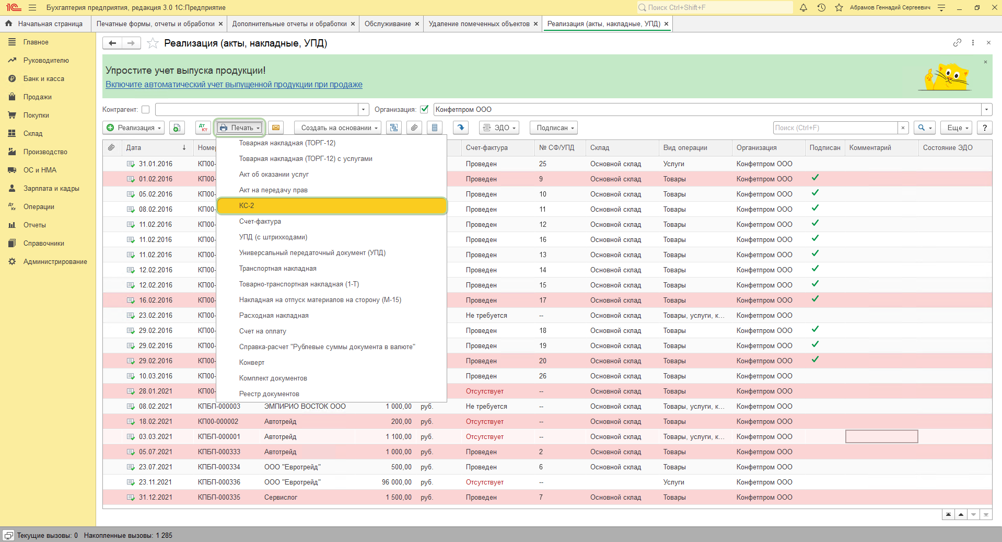Toggle the Контрагент filter checkbox
This screenshot has width=1002, height=542.
(146, 110)
